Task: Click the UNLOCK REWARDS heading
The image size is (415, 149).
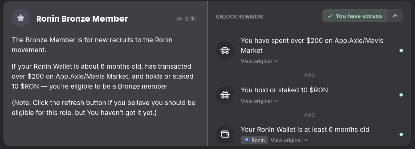Action: point(239,16)
